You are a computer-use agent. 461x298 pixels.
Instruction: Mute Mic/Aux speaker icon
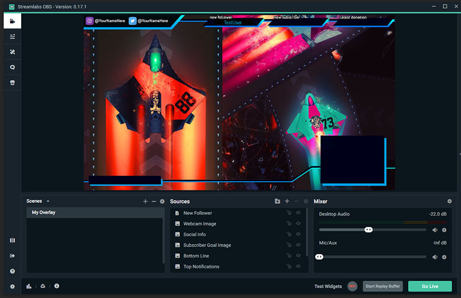tap(435, 257)
